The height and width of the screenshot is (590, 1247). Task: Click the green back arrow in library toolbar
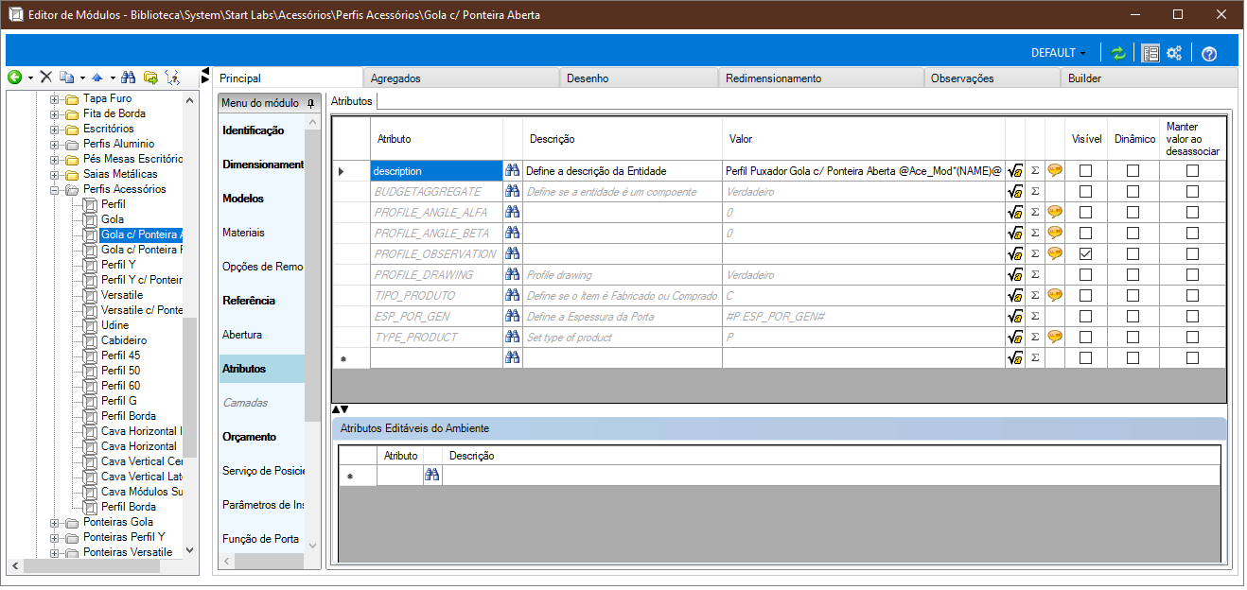14,78
